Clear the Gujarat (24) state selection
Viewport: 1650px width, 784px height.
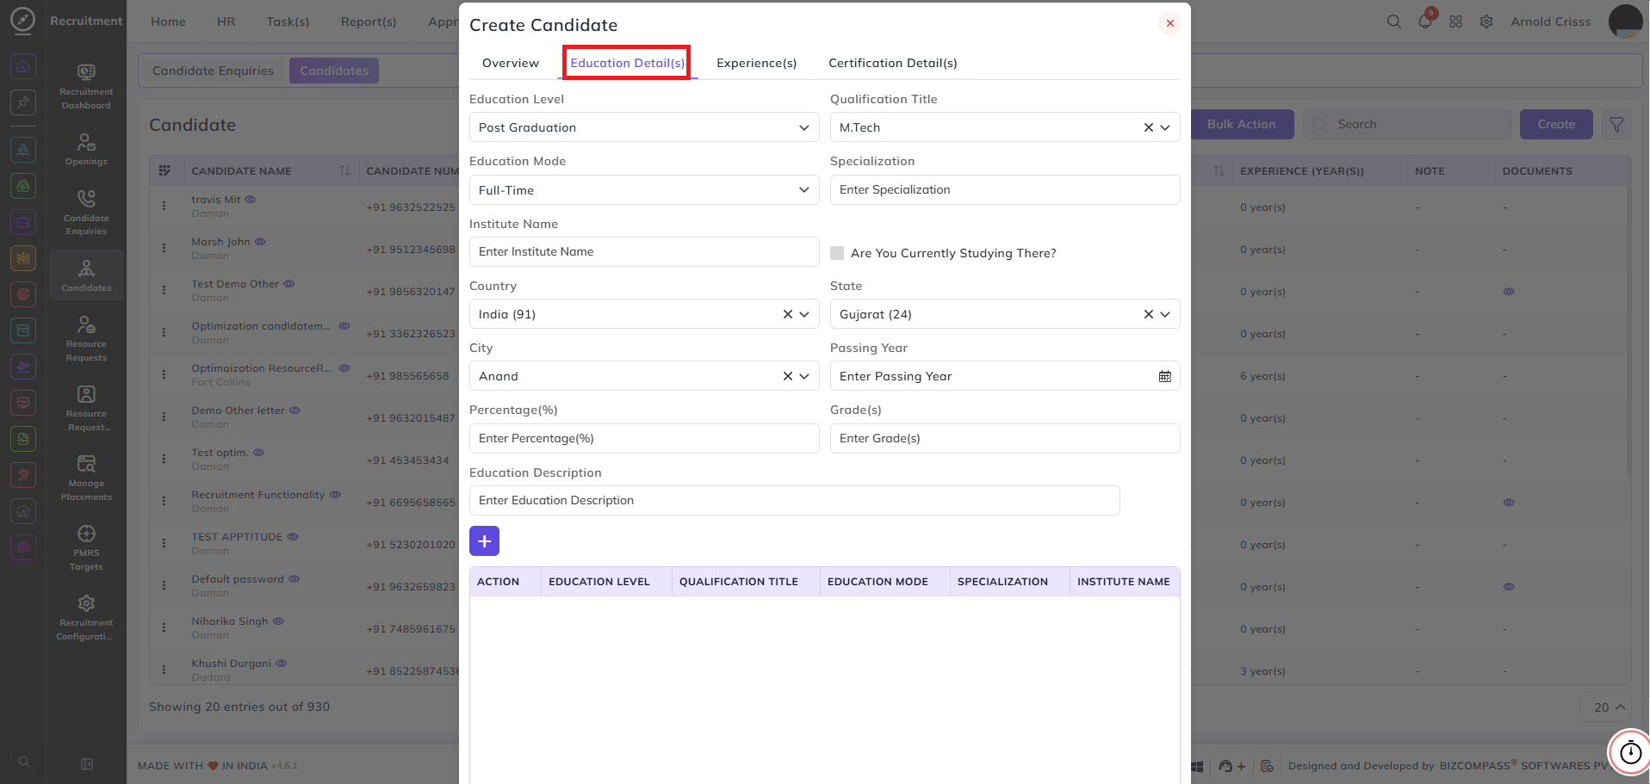click(1148, 314)
